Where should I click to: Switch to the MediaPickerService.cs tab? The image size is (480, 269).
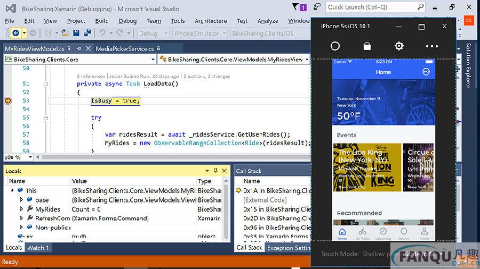pos(125,48)
